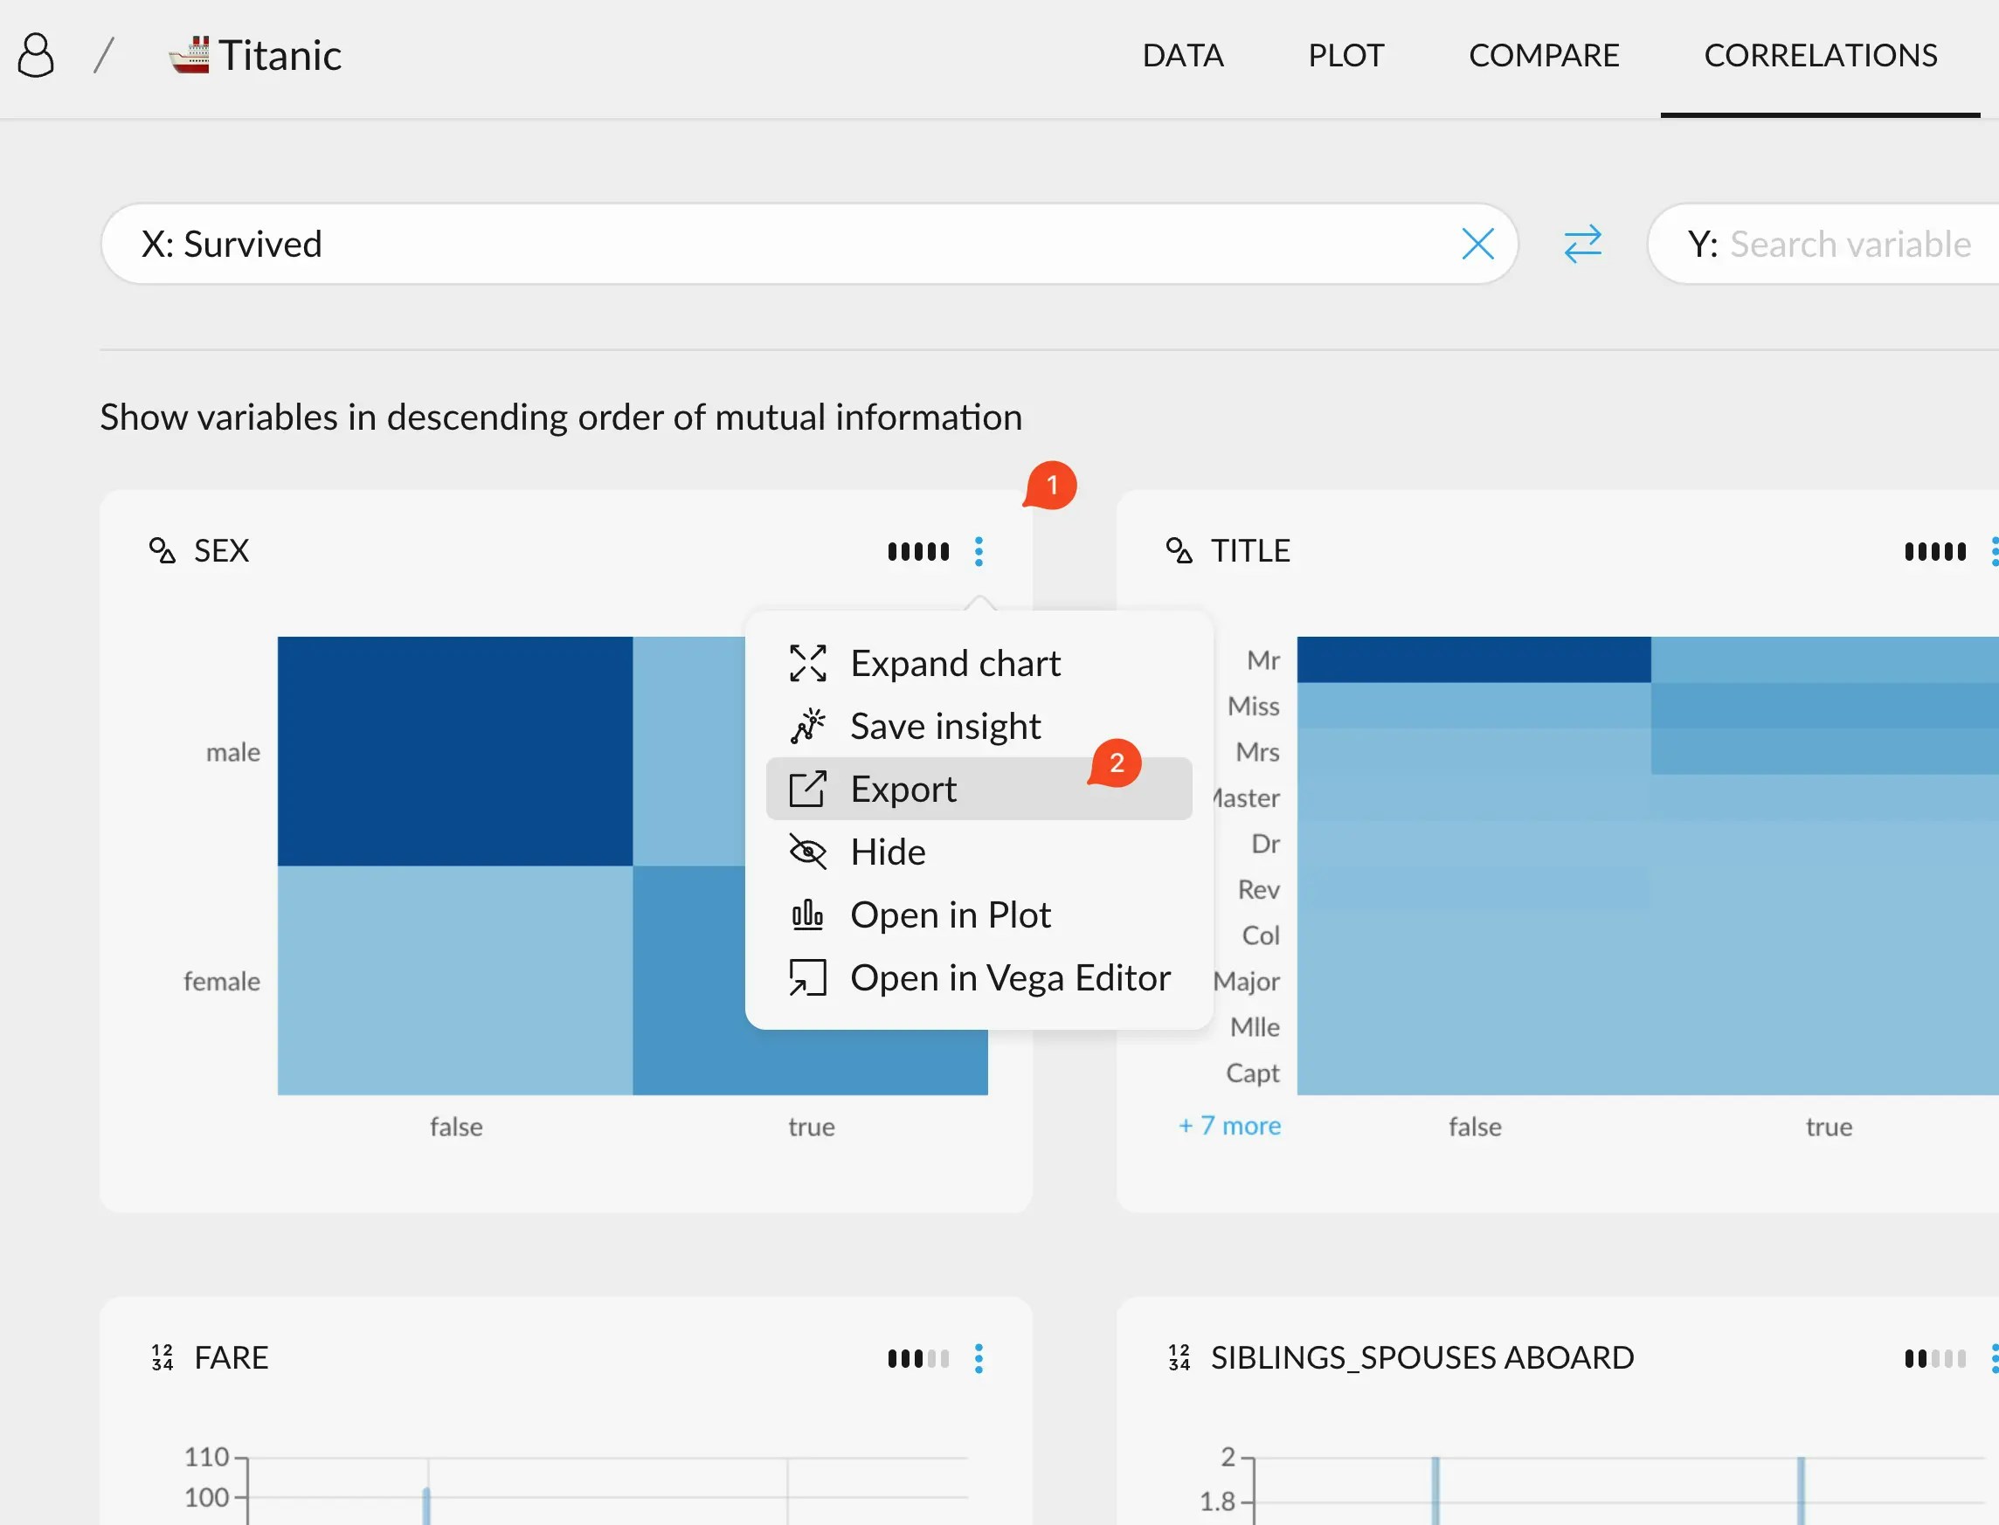Select the Expand chart icon
This screenshot has height=1525, width=1999.
807,662
